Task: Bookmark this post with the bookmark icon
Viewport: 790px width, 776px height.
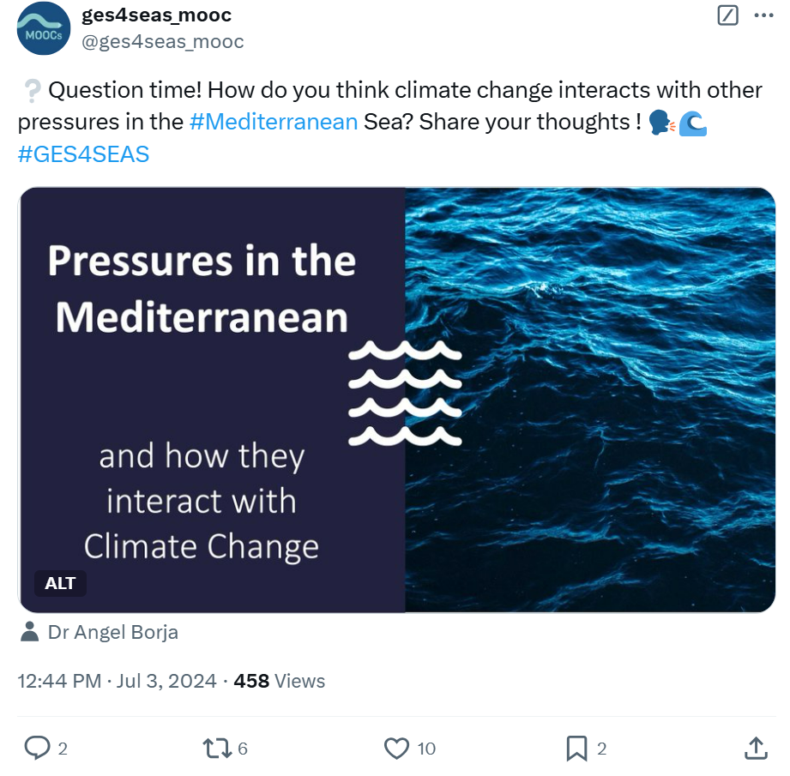Action: point(576,749)
